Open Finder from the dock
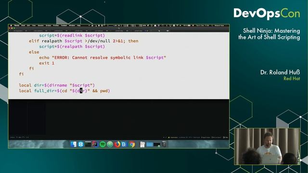 tap(74, 144)
